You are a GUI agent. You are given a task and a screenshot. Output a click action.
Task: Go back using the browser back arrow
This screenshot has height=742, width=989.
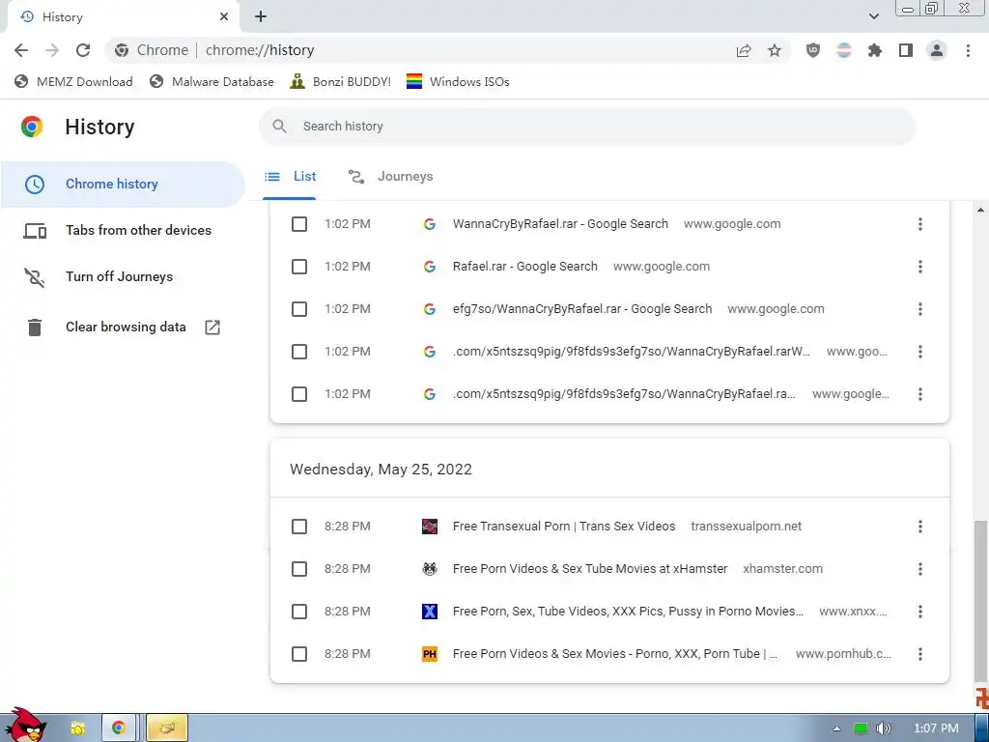pos(21,50)
